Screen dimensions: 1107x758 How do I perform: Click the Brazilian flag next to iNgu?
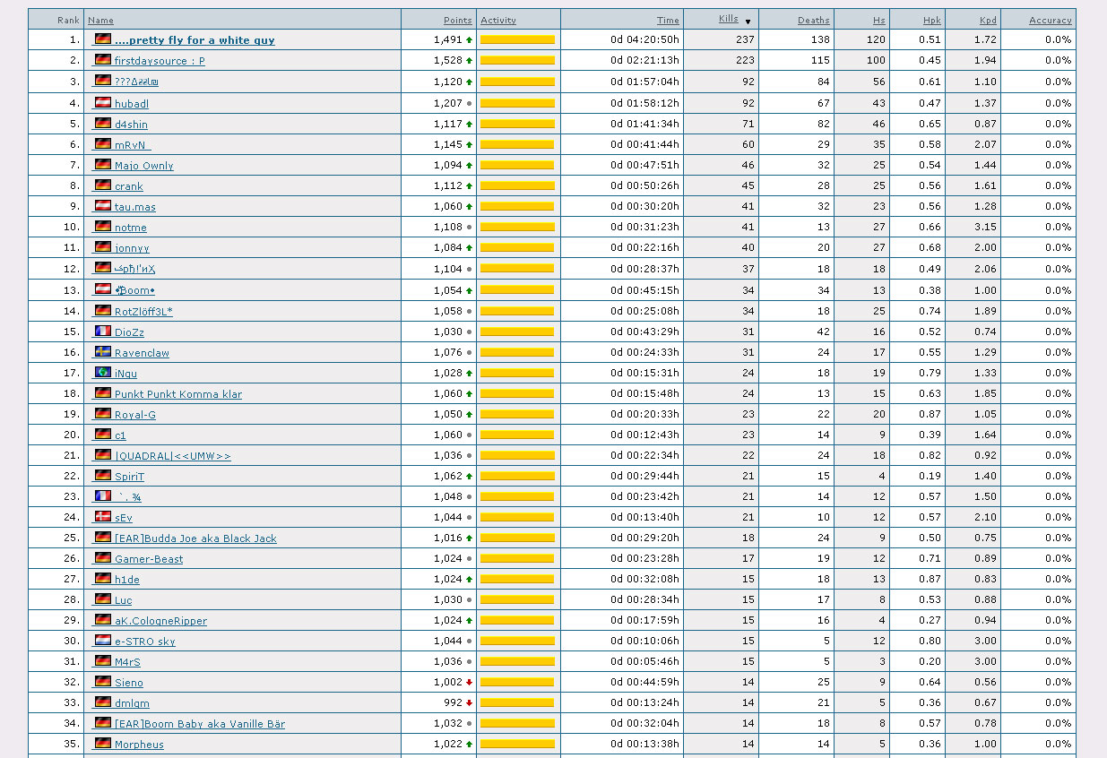pos(103,373)
